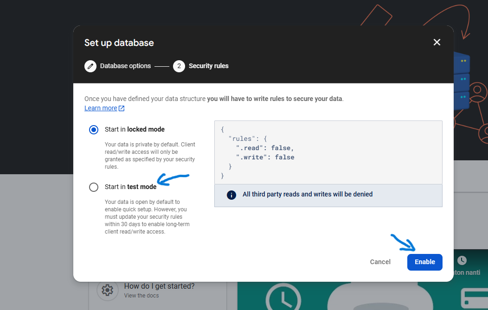Click the step 2 number circle
Image resolution: width=488 pixels, height=310 pixels.
(179, 66)
